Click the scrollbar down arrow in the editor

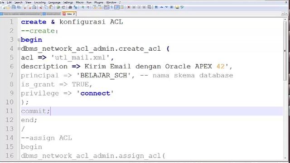[285, 158]
